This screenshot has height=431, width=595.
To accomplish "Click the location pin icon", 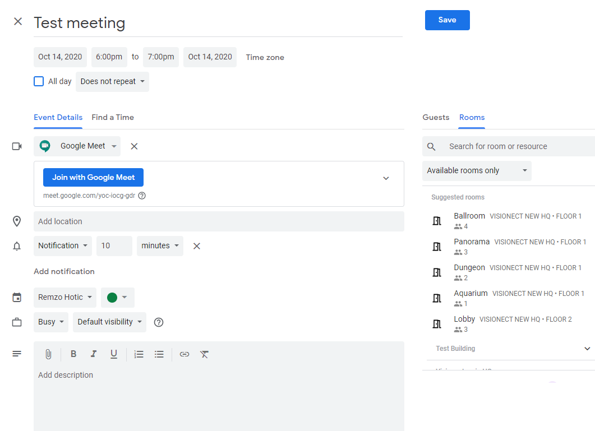I will (17, 221).
